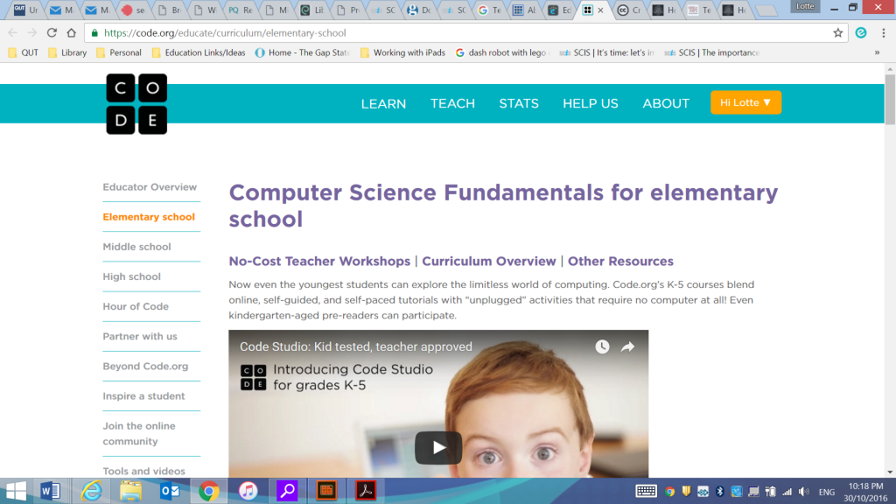Open File Explorer from the taskbar
This screenshot has width=896, height=504.
(x=131, y=491)
